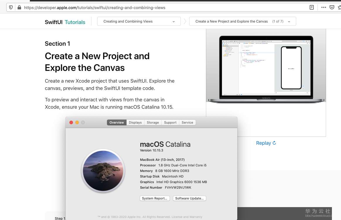
Task: Click the padlock site security icon
Action: (19, 7)
